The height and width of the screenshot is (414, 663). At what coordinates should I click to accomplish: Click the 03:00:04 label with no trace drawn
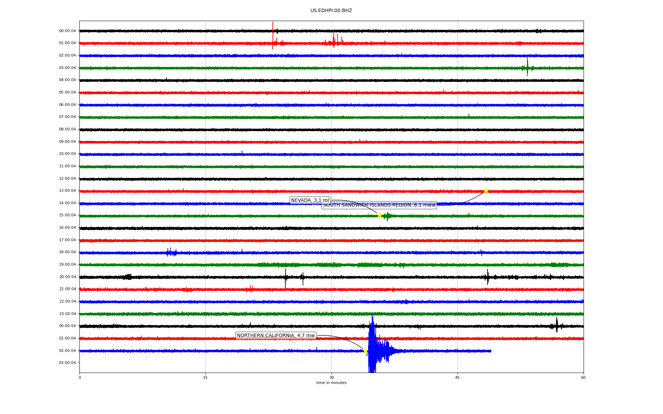[67, 363]
